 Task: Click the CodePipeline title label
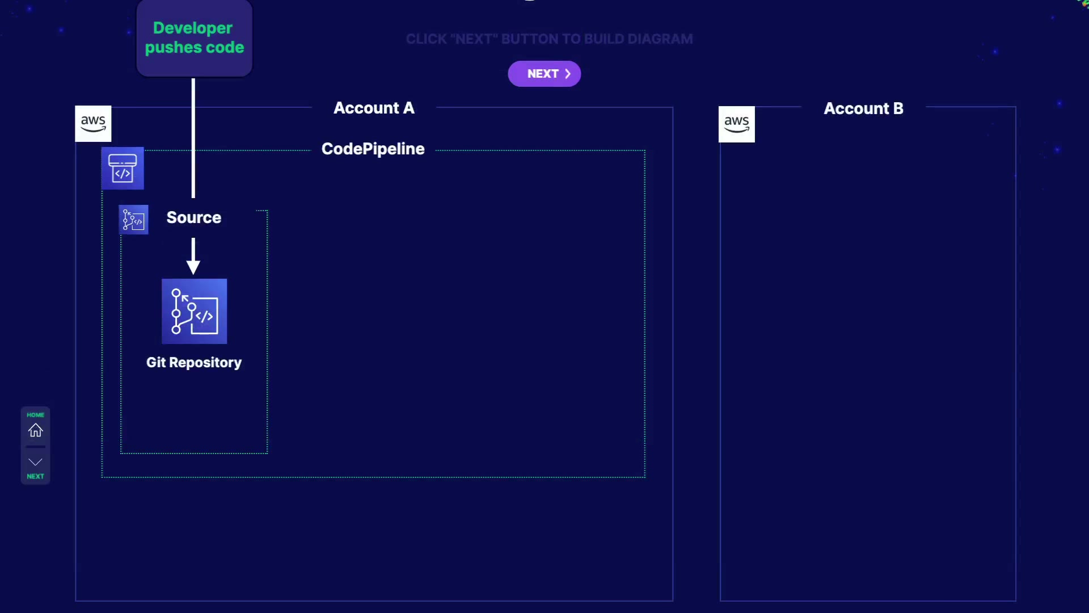(373, 149)
